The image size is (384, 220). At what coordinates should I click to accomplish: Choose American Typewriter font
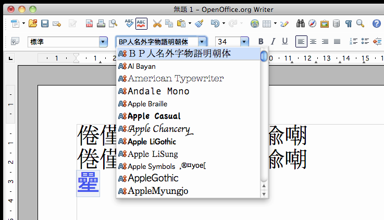point(188,79)
